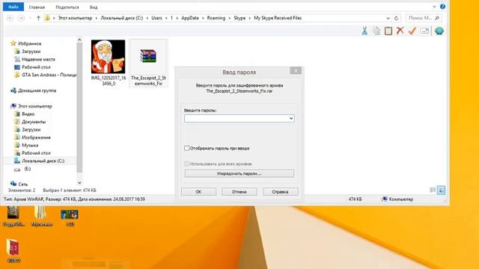
Task: Click the Rename toolbar icon
Action: pyautogui.click(x=424, y=31)
